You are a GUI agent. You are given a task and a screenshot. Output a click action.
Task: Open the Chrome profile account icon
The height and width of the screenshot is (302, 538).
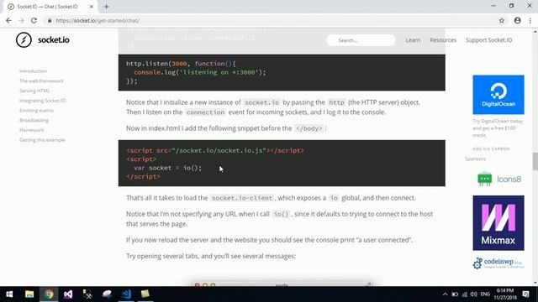point(518,20)
